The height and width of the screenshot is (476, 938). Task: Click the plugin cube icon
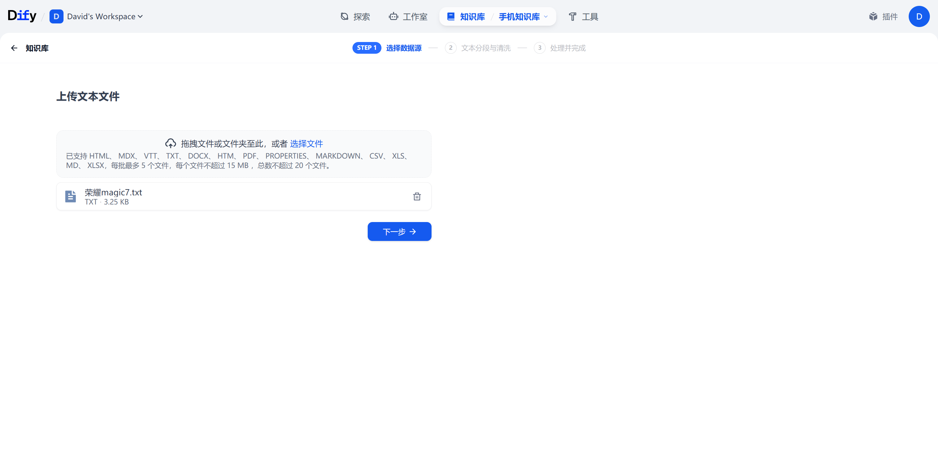tap(873, 16)
